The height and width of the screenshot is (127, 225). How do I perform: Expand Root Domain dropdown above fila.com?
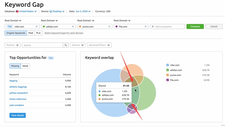[122, 21]
